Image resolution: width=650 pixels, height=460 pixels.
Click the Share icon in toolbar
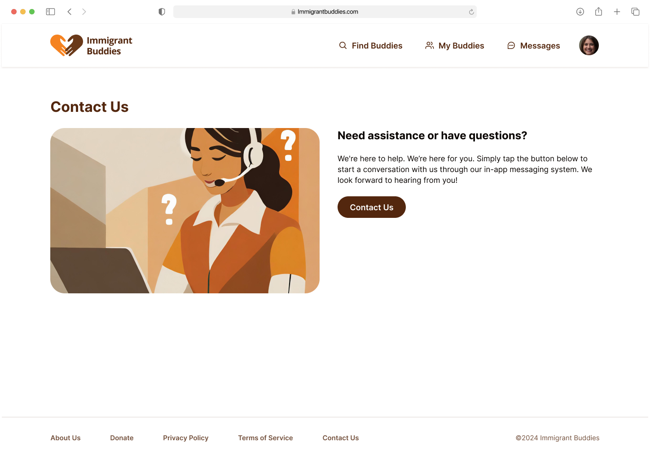pos(598,12)
